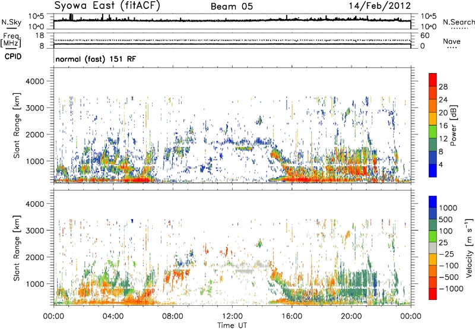Click the '20' Power colorbar label

[443, 113]
